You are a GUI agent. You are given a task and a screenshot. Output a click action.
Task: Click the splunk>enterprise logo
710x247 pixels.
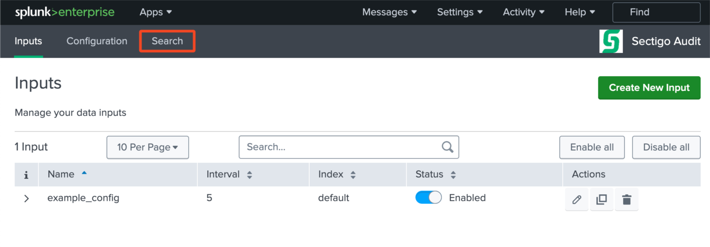pos(65,12)
